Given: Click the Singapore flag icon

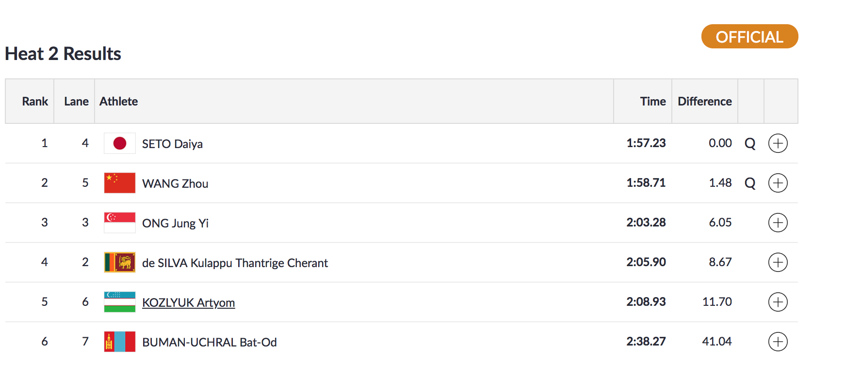Looking at the screenshot, I should click(x=120, y=223).
